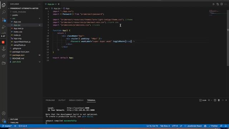Viewport: 229px width, 129px height.
Task: Open Source Control view in activity bar
Action: 4,20
